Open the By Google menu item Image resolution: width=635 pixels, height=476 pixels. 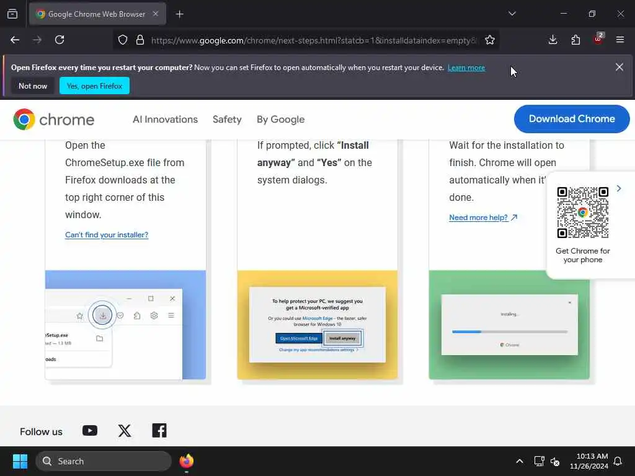tap(281, 120)
